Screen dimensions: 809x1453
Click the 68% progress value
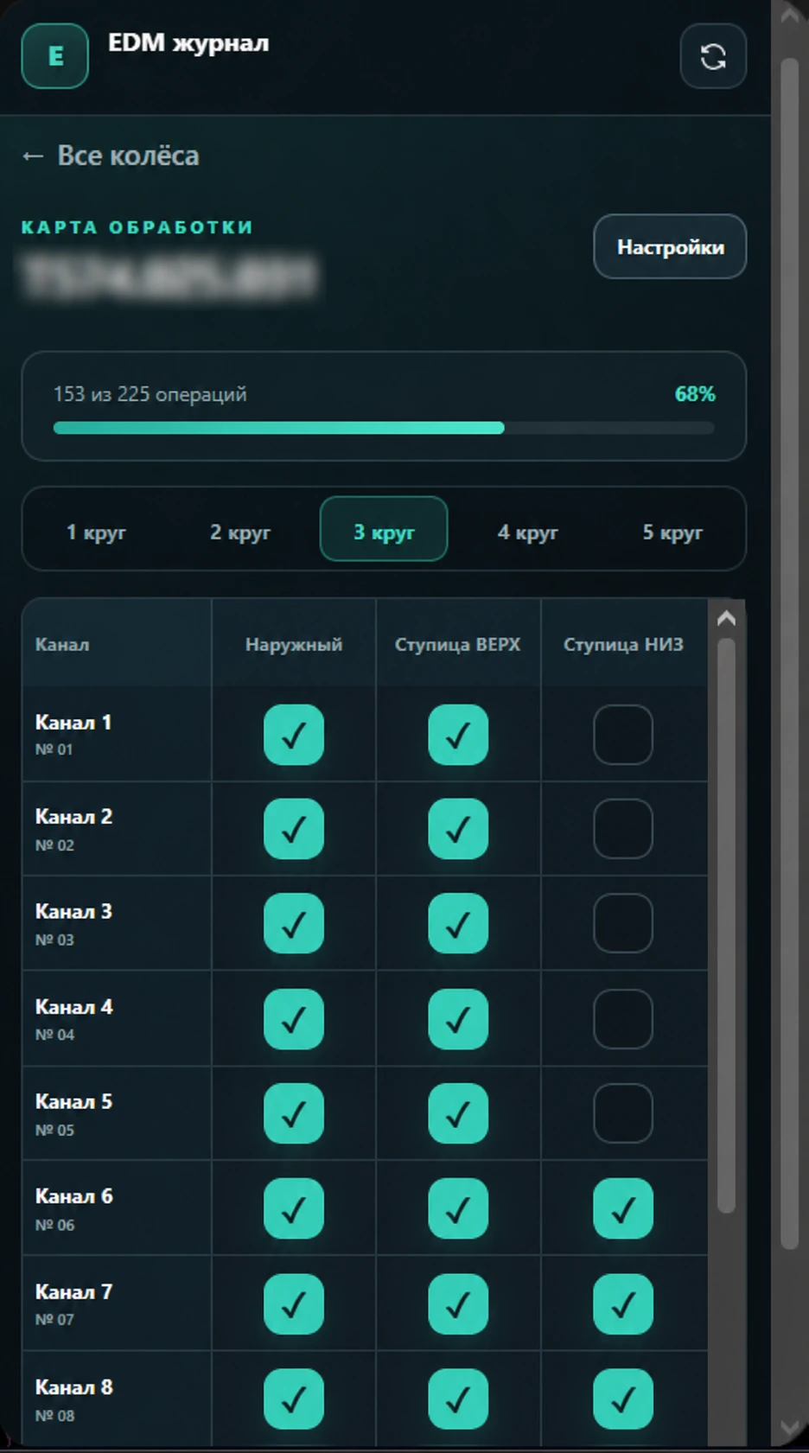click(695, 394)
